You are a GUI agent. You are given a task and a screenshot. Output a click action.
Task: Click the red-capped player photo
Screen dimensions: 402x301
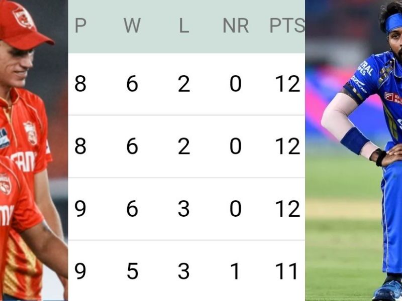(x=34, y=150)
